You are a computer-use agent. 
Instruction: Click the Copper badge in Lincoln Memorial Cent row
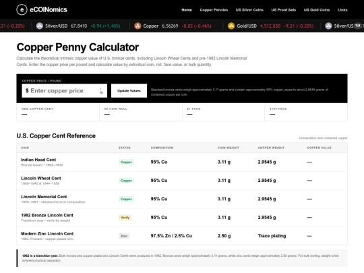click(x=126, y=199)
